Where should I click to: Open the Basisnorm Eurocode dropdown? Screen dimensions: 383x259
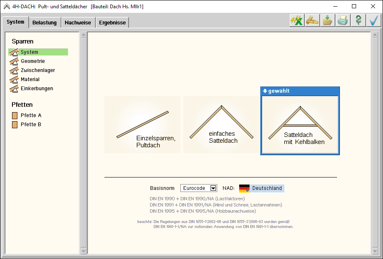[x=213, y=188]
